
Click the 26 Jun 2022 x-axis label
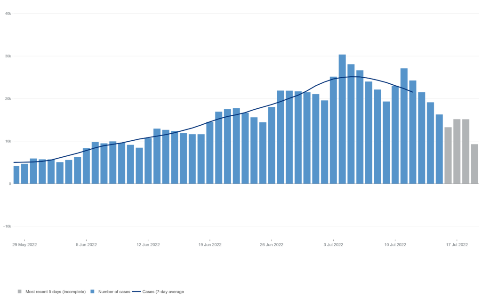[x=272, y=245]
